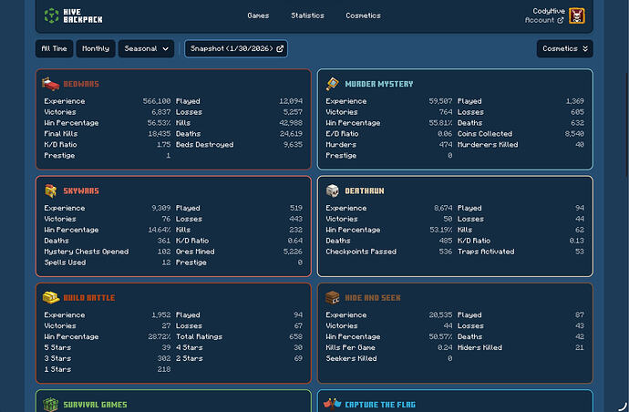Click Skywars Win Percentage value 14.64%

coord(160,230)
